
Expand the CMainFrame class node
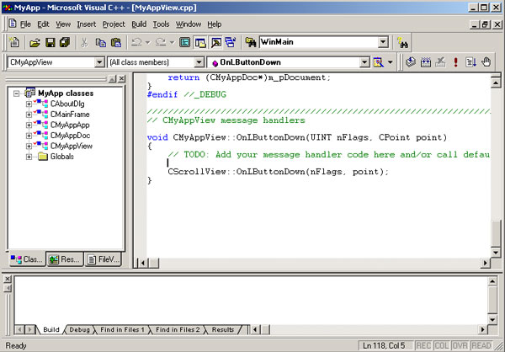(x=29, y=115)
